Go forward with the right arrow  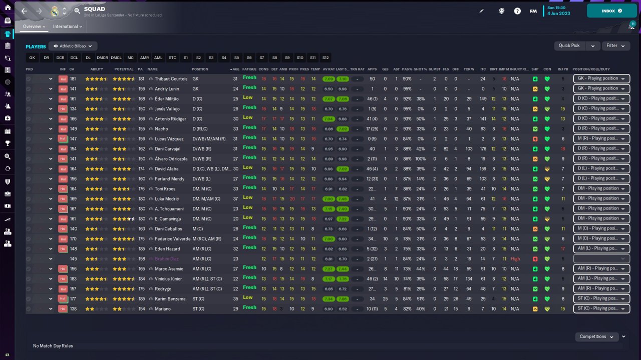(x=40, y=10)
